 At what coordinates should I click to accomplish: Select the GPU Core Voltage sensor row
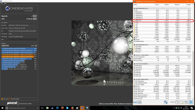pyautogui.click(x=162, y=85)
